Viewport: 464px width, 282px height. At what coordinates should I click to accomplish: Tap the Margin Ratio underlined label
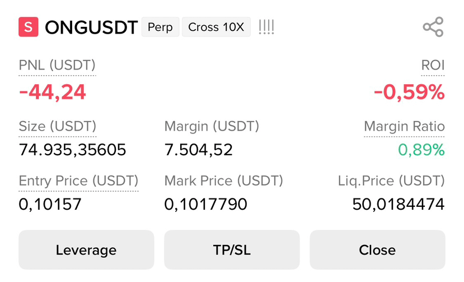click(404, 127)
